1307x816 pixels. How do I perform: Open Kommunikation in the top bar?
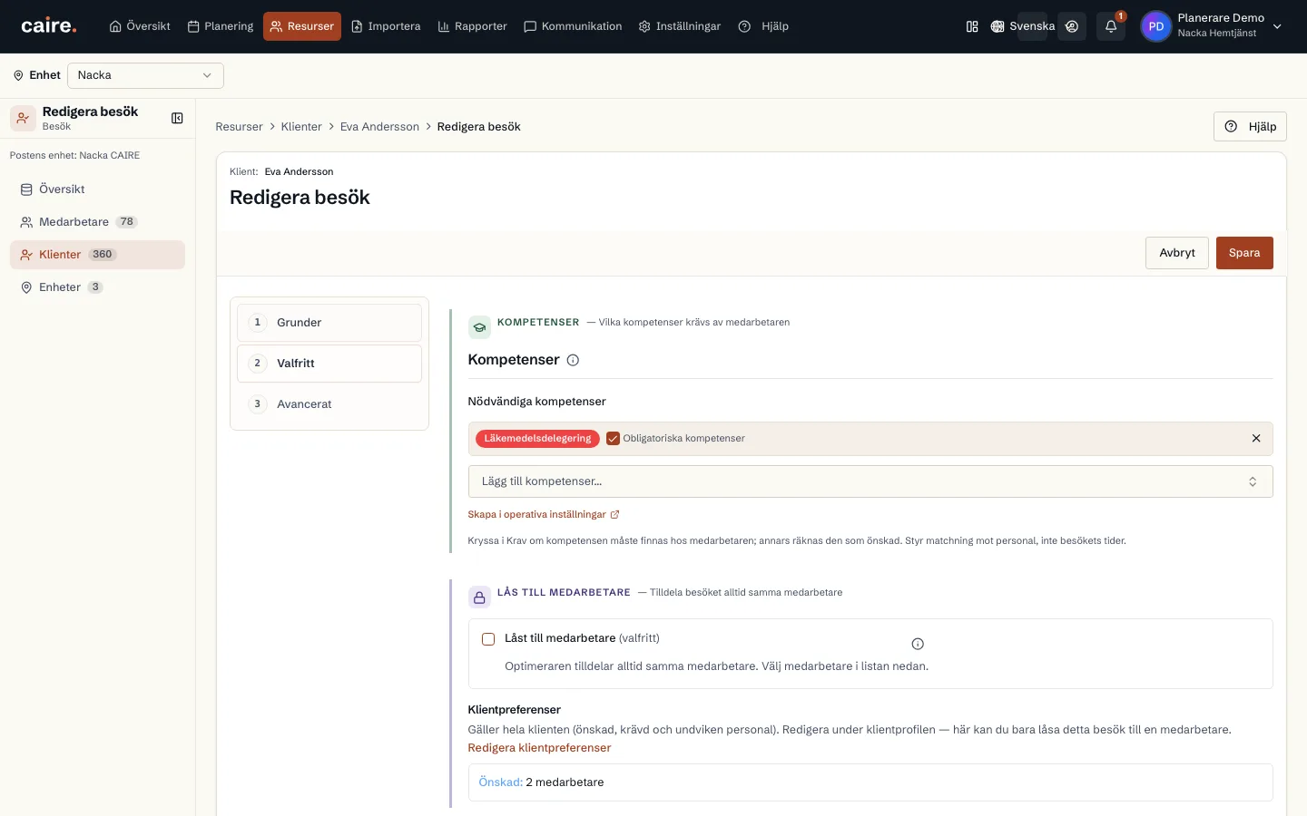pos(573,26)
